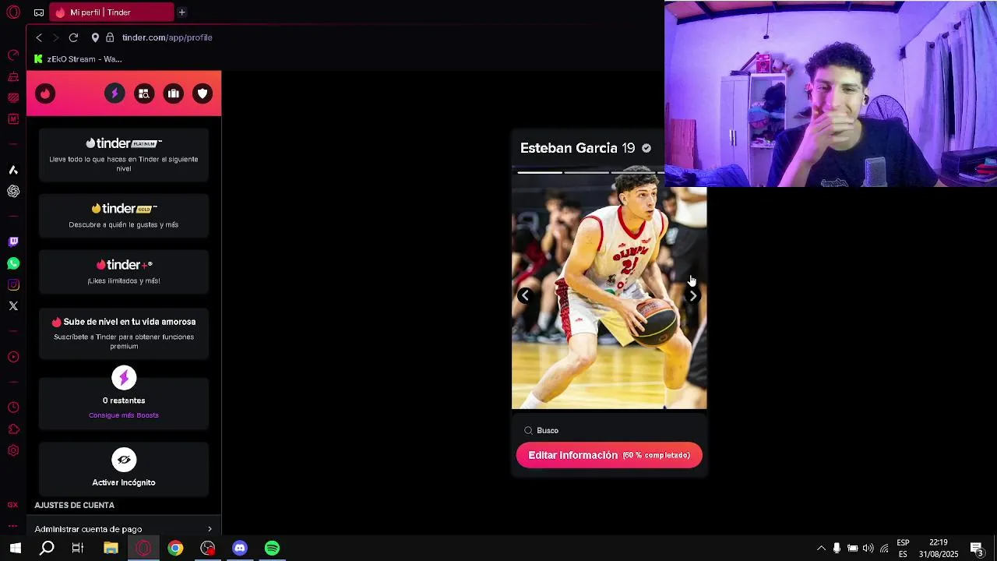The width and height of the screenshot is (997, 561).
Task: Open Spotify from taskbar
Action: coord(272,549)
